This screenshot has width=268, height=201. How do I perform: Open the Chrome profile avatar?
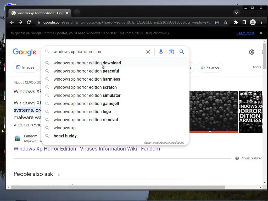click(253, 23)
